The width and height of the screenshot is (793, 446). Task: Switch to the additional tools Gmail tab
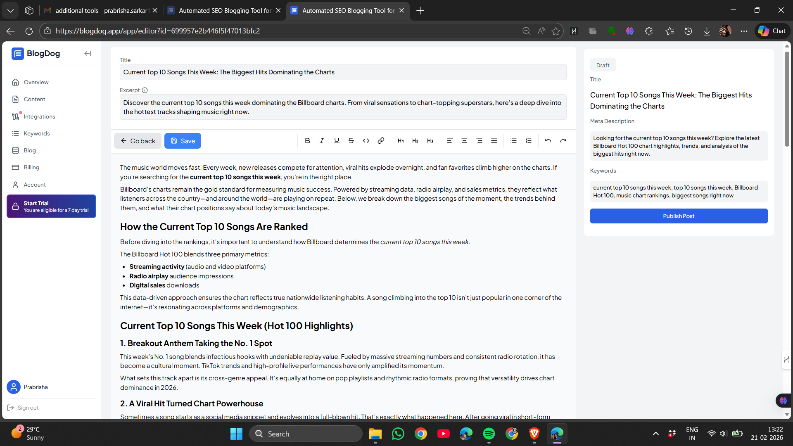coord(101,11)
